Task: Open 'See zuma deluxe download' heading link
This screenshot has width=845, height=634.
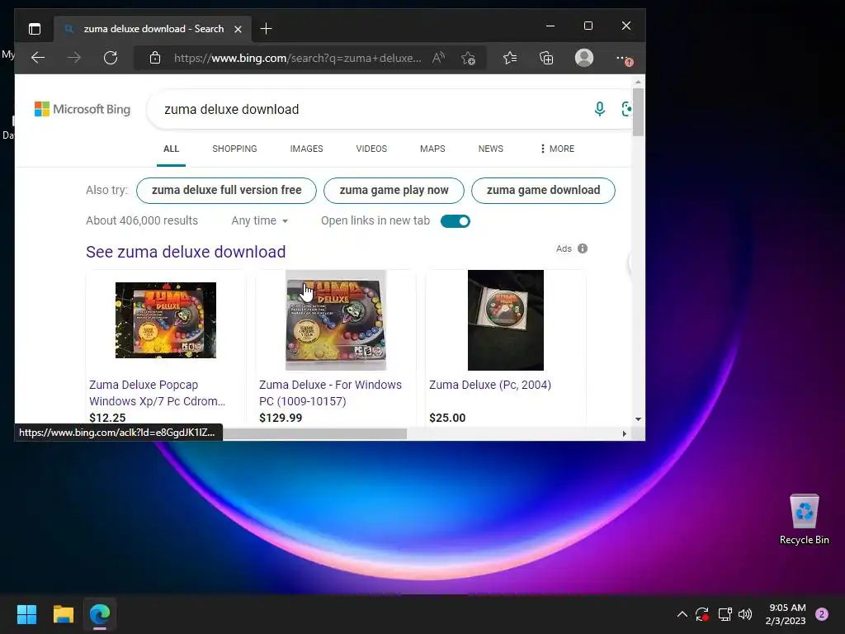Action: (186, 252)
